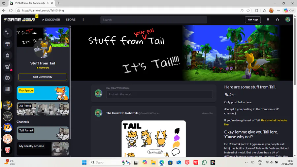Open The Great Dr. Robotnik profile name
Viewport: 297px width, 167px height.
(122, 113)
